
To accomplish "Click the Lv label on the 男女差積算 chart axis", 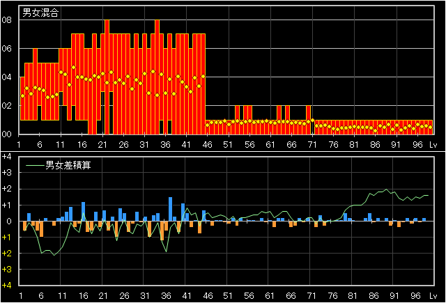I will (433, 296).
